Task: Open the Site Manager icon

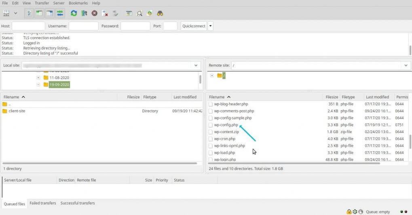Action: coord(6,13)
